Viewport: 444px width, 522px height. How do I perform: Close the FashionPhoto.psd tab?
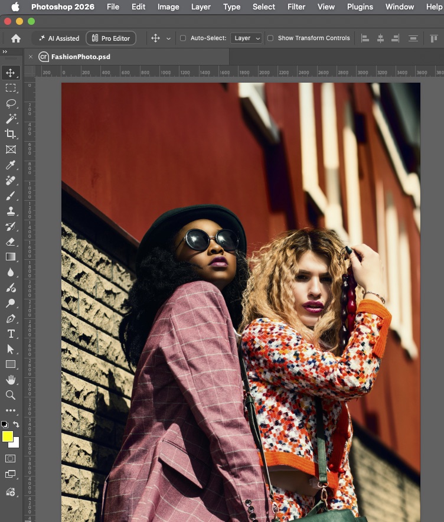coord(31,57)
